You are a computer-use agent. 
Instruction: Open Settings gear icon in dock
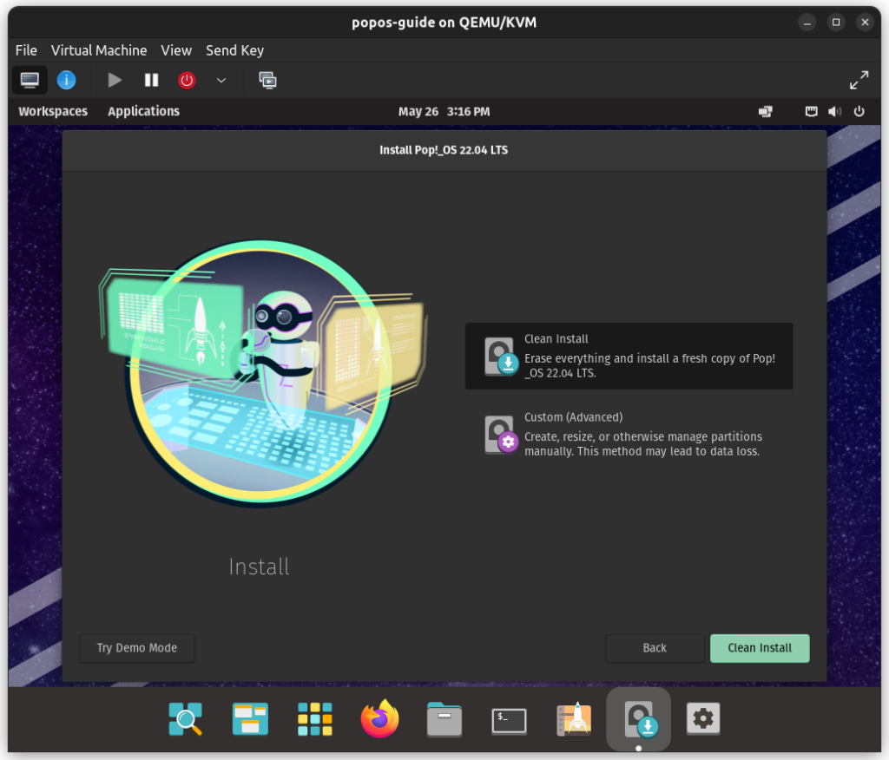[703, 718]
